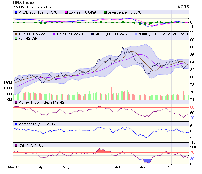
Task: Click the green Vol legend marker
Action: click(16, 38)
